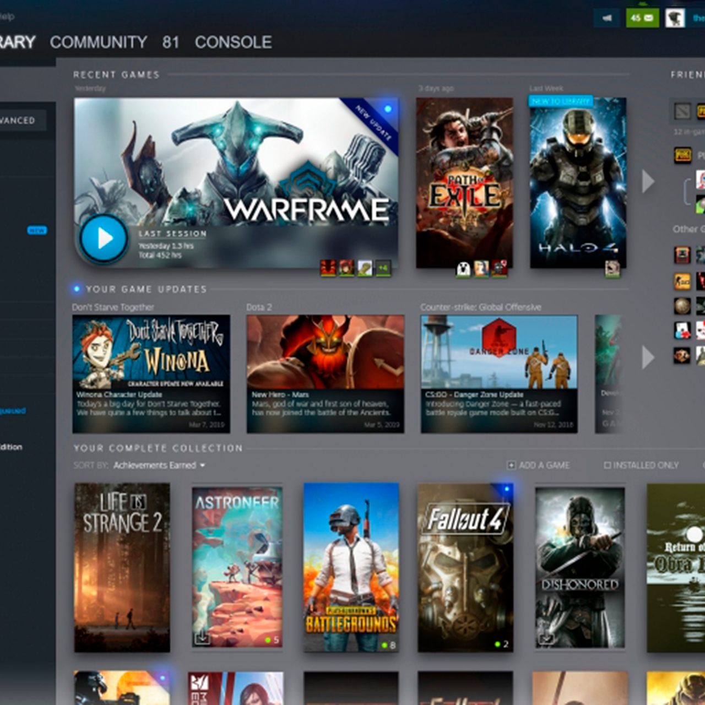The image size is (705, 705).
Task: Click Danger Zone update image
Action: coord(499,352)
